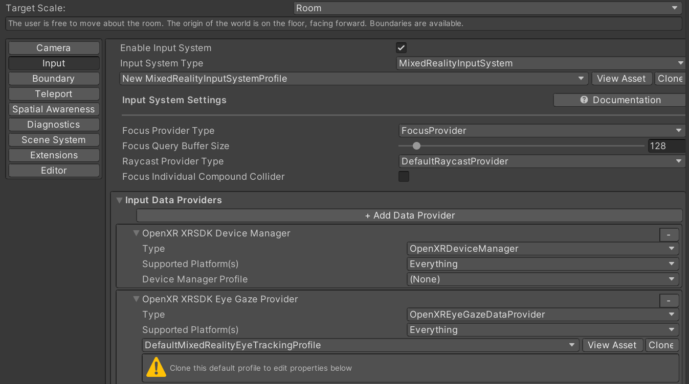Click the Add Data Provider button

[x=409, y=215]
